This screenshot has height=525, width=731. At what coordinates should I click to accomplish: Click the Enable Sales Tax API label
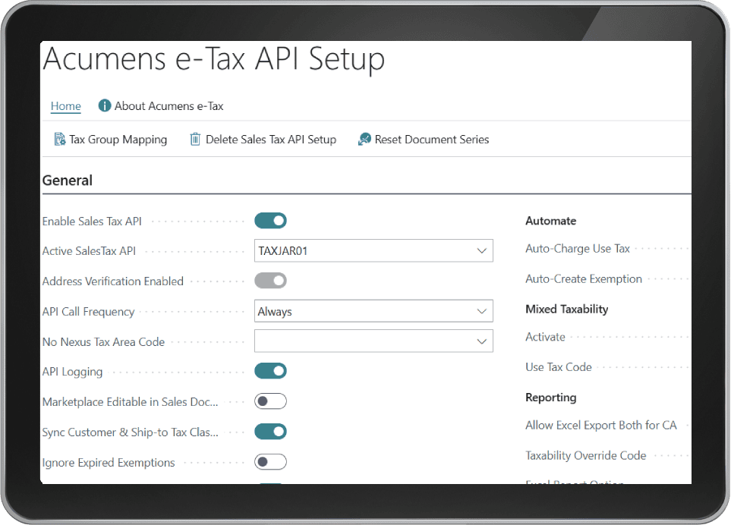(x=92, y=222)
